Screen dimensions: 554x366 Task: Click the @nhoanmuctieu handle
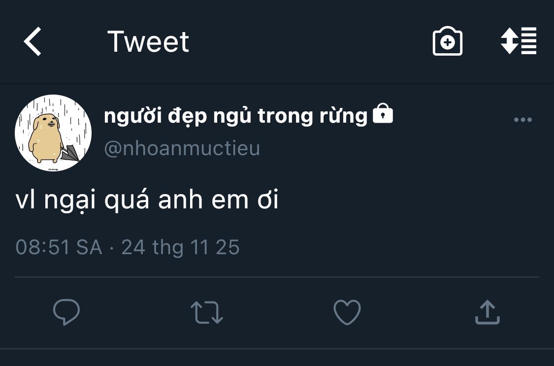(x=182, y=148)
